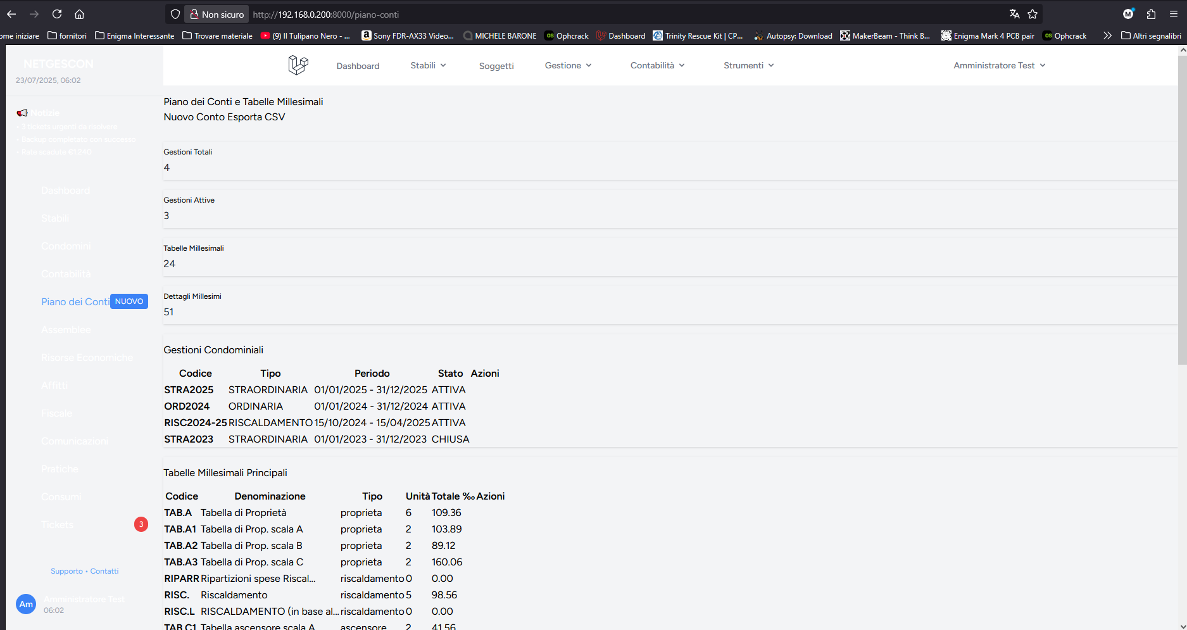Open the browser translate icon

coord(1014,14)
